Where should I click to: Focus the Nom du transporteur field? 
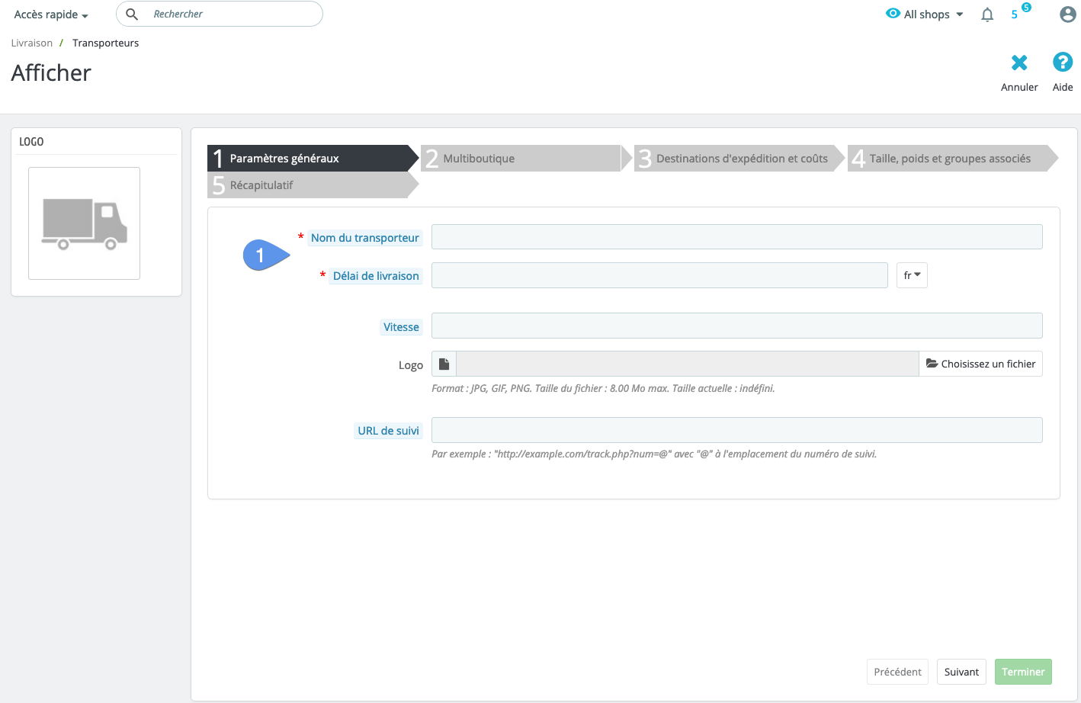tap(736, 237)
